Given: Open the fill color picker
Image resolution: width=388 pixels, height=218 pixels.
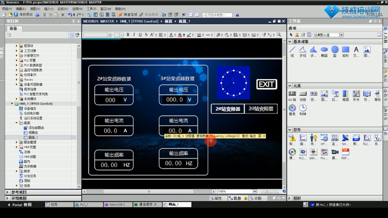Looking at the screenshot, I should [180, 35].
